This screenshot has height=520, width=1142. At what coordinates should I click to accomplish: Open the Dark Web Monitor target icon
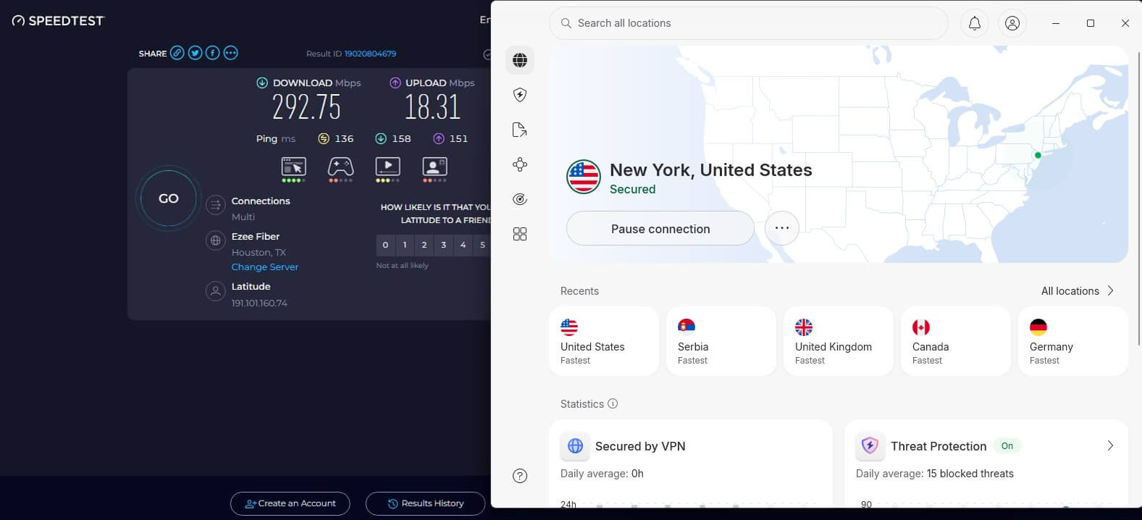click(x=520, y=199)
